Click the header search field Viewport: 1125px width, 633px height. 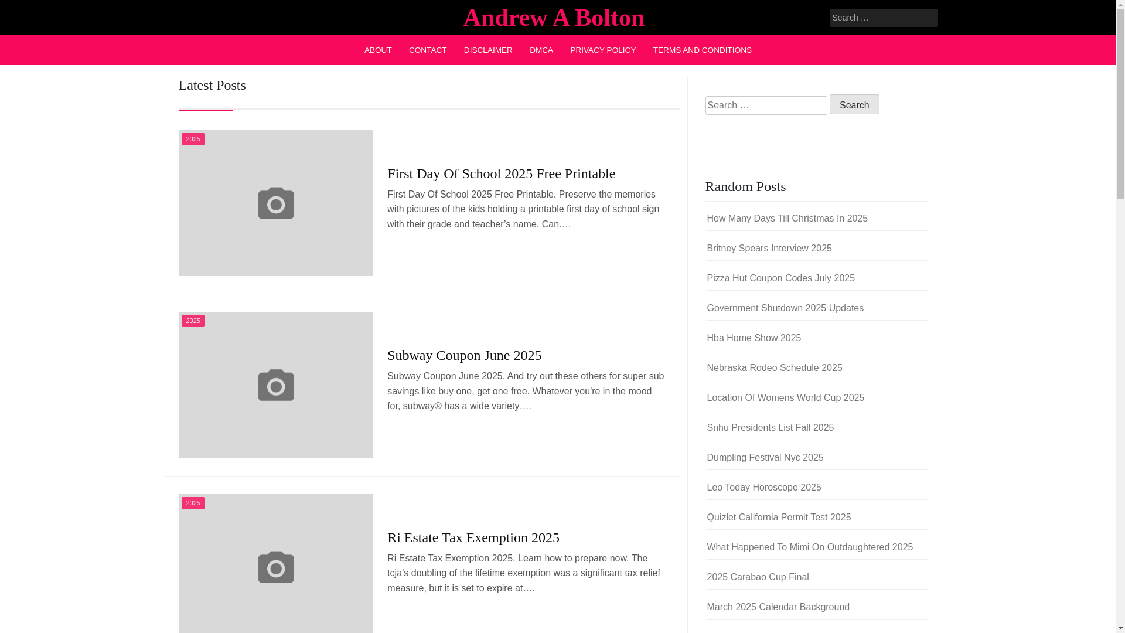(883, 18)
